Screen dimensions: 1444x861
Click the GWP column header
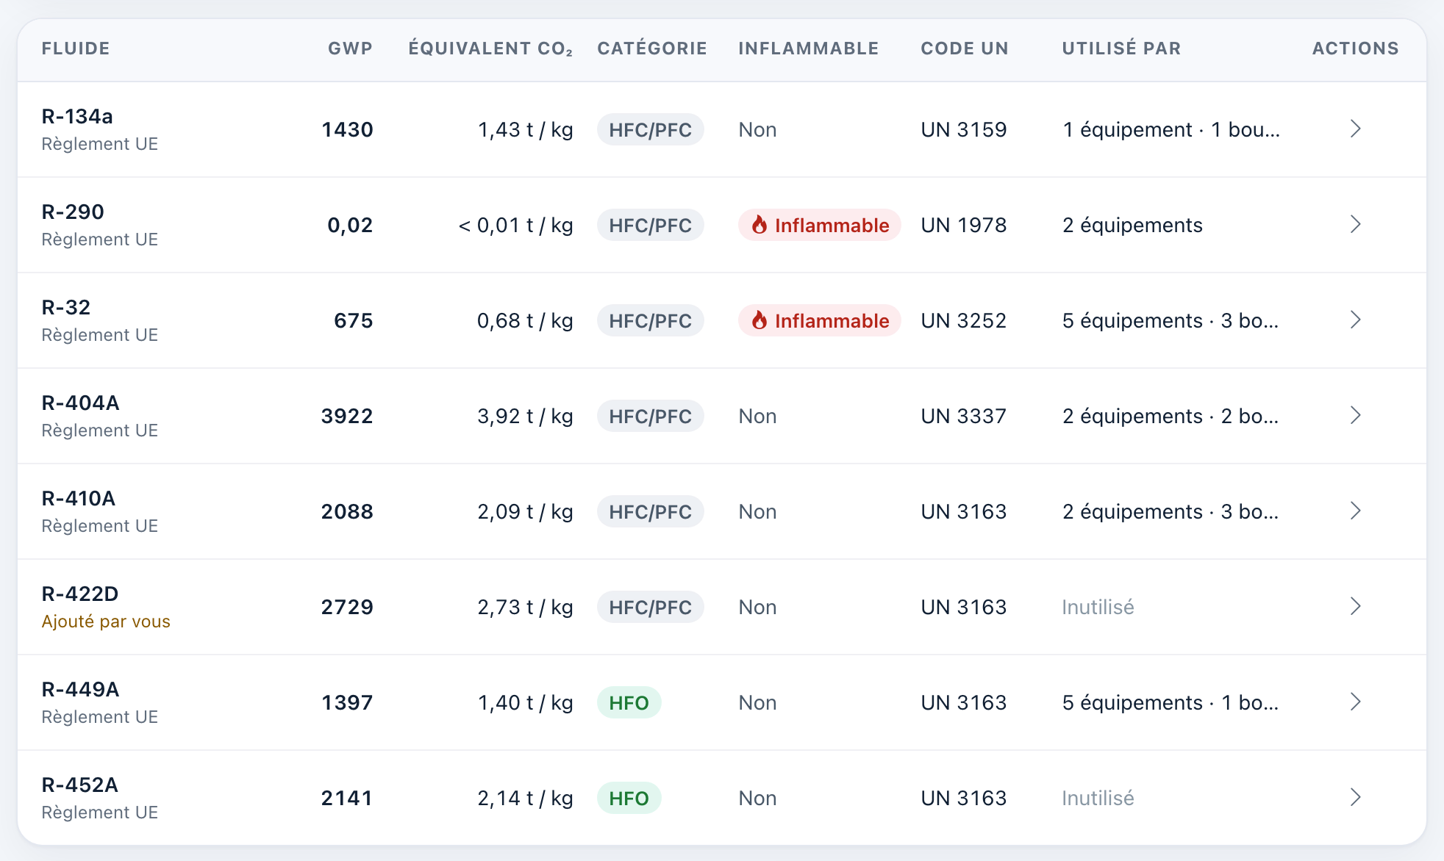pyautogui.click(x=350, y=48)
